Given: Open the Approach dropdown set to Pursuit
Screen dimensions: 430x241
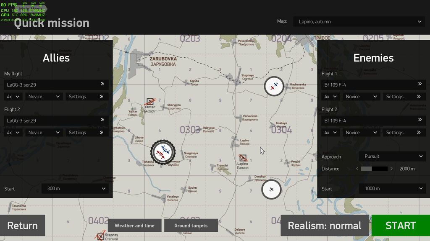Looking at the screenshot, I should coord(393,156).
